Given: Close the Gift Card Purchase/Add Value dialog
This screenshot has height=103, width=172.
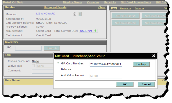Looking at the screenshot, I should (154, 56).
